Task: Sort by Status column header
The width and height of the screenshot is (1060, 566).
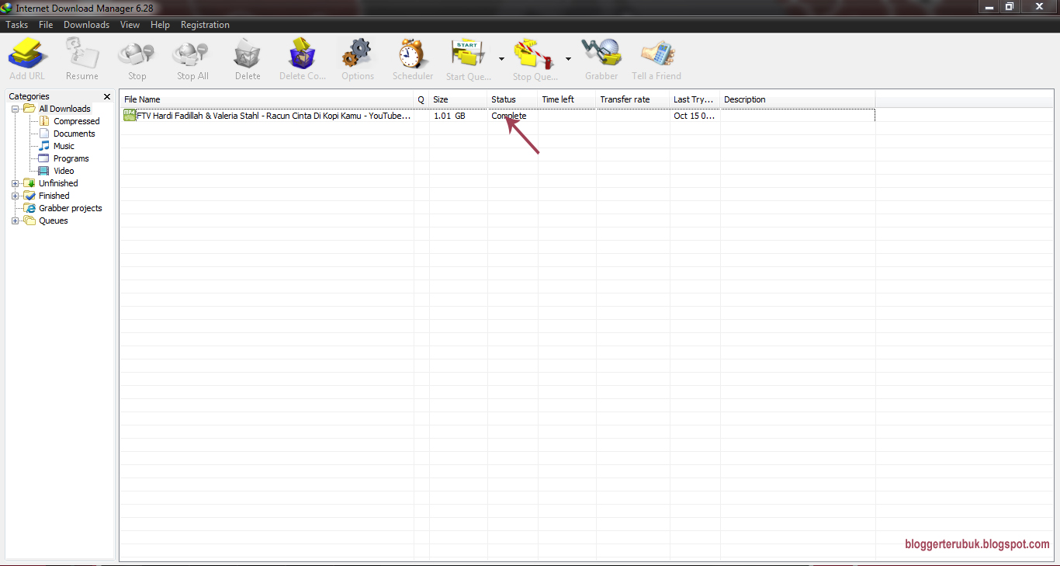Action: [513, 99]
